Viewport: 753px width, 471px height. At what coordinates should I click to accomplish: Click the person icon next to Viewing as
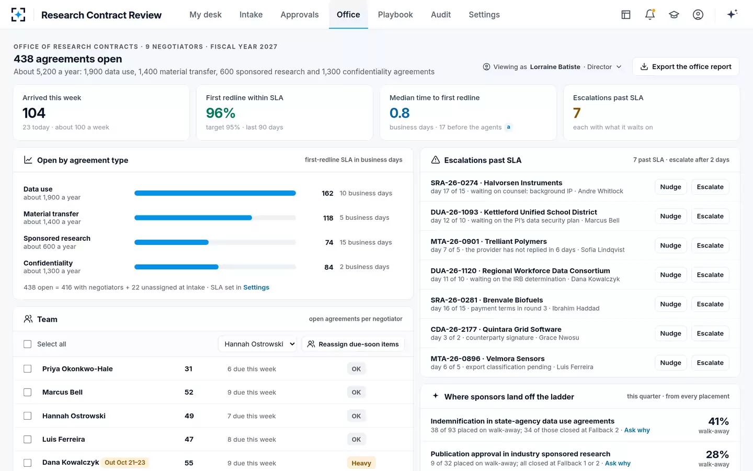pyautogui.click(x=486, y=67)
